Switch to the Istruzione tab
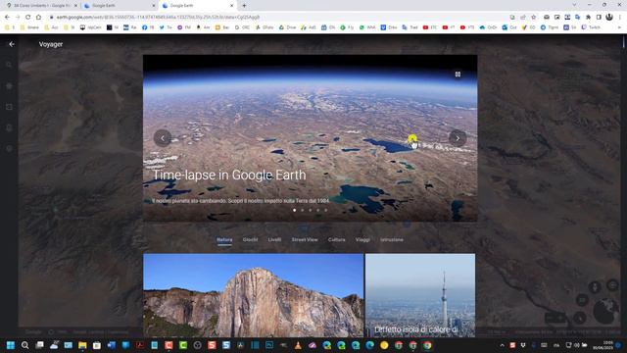 [x=392, y=239]
